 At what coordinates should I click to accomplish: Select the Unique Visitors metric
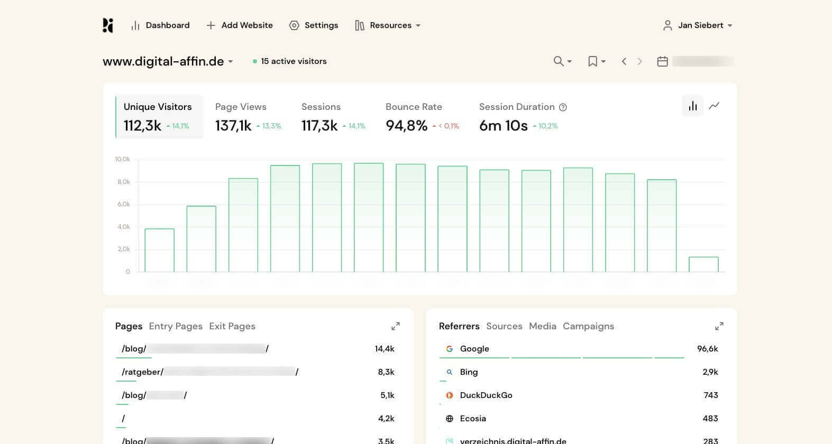point(159,117)
